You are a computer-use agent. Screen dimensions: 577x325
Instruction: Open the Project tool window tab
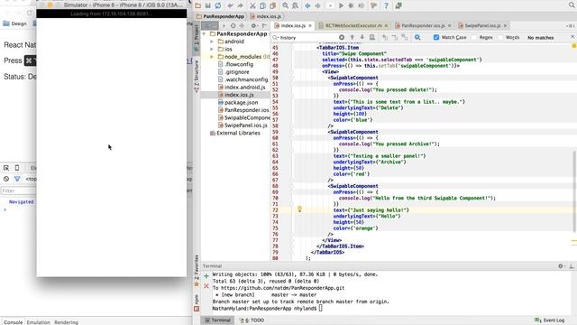point(197,38)
